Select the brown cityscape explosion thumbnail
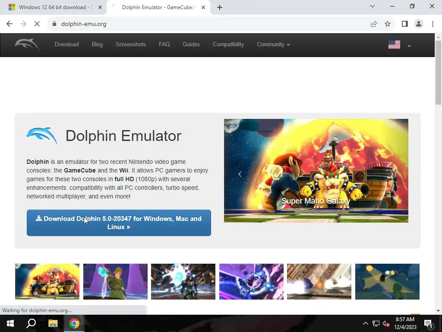Image resolution: width=442 pixels, height=332 pixels. 319,281
